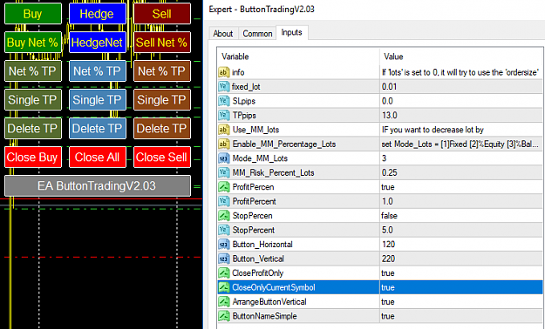Click the boolean icon beside StopPercen
The width and height of the screenshot is (545, 329).
224,216
